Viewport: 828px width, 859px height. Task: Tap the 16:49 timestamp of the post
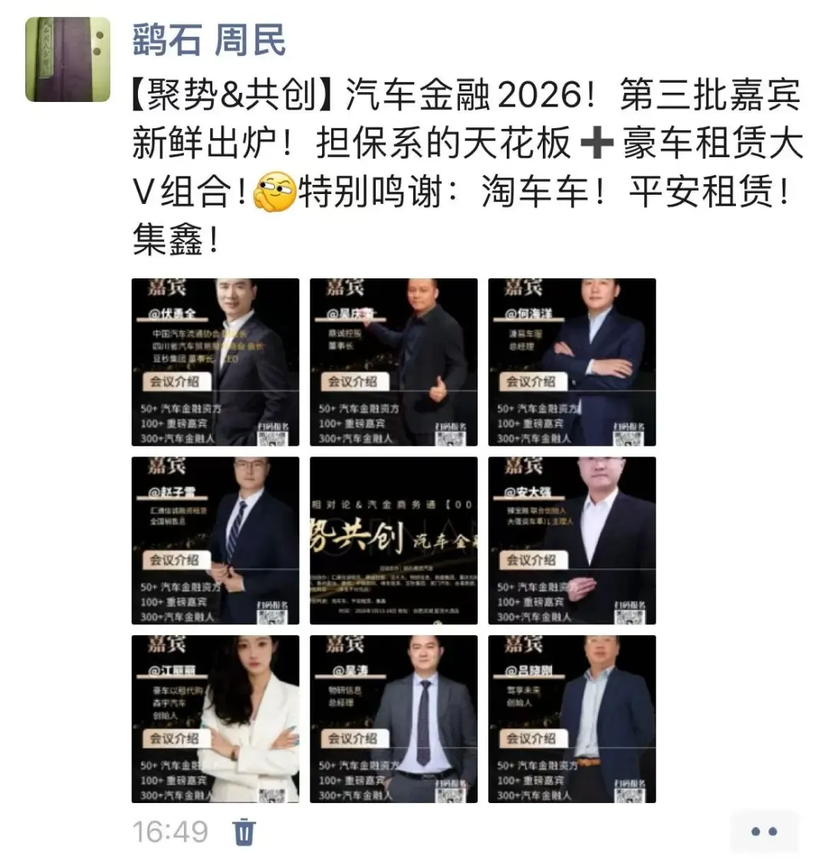point(170,831)
